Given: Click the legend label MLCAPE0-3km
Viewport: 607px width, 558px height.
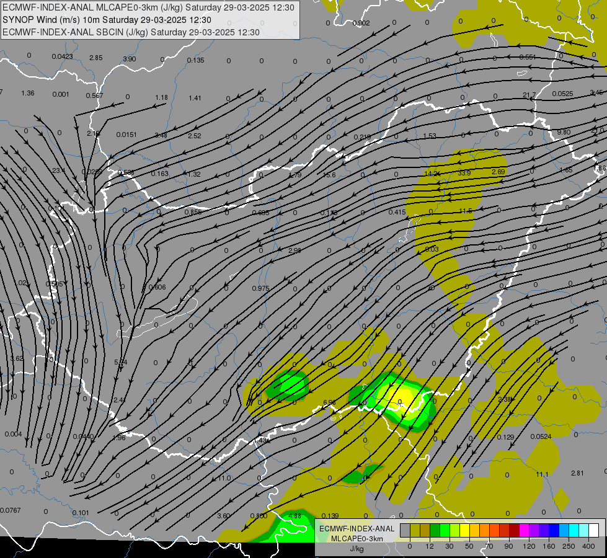Looking at the screenshot, I should 357,539.
